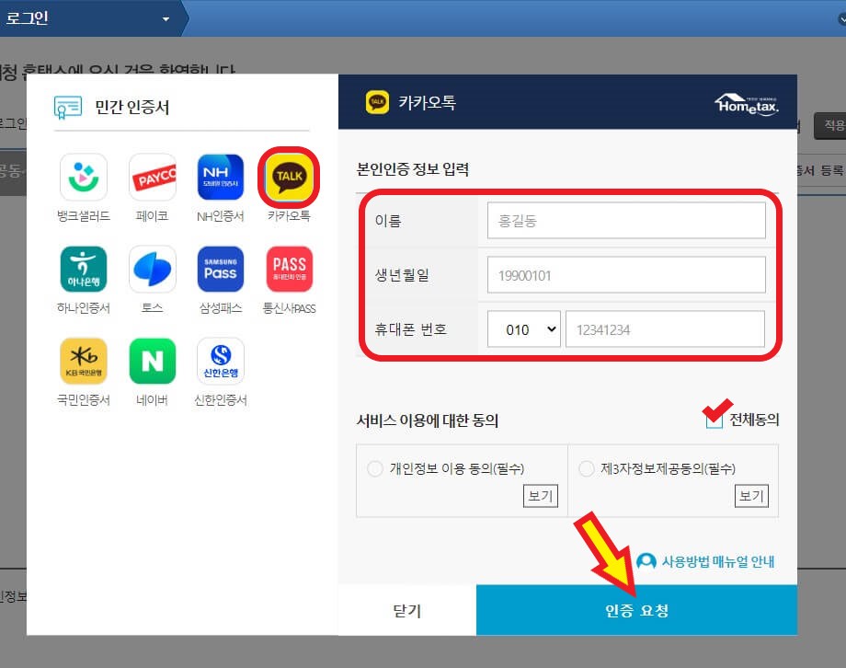Click the 사용방법 매뉴얼 안내 headset icon
The height and width of the screenshot is (668, 846).
click(x=646, y=561)
